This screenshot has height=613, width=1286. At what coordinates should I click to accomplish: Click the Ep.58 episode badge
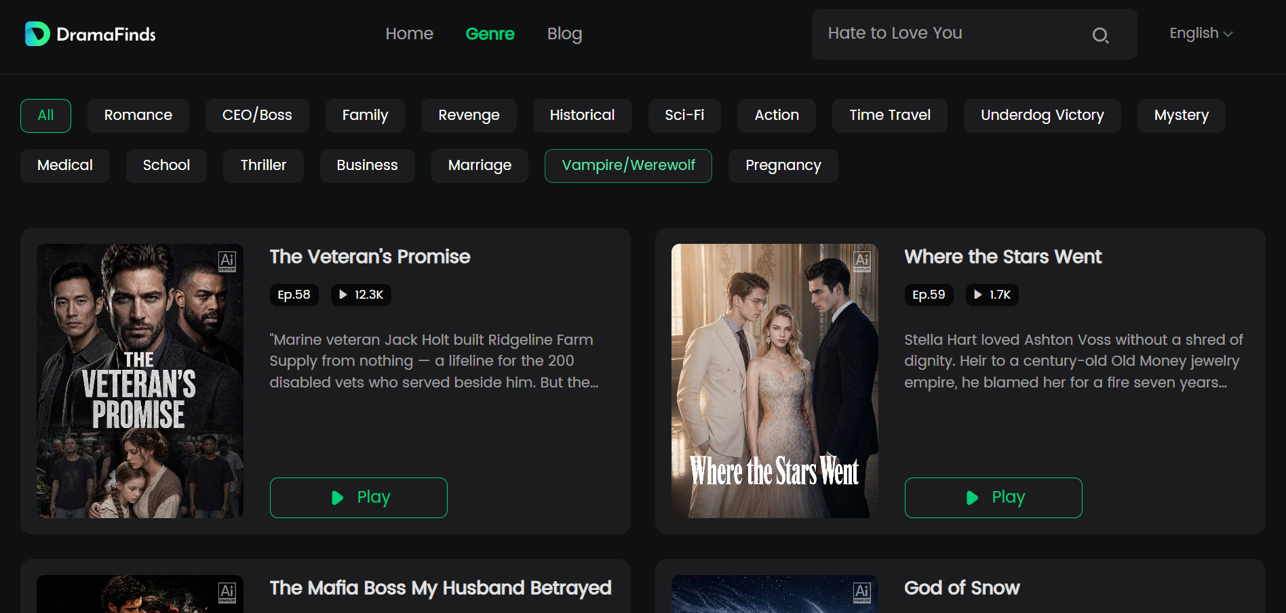(294, 295)
